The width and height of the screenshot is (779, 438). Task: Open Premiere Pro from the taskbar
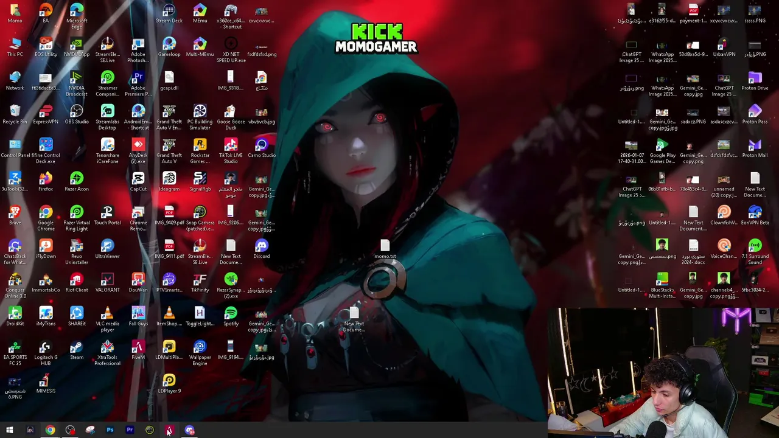click(130, 430)
